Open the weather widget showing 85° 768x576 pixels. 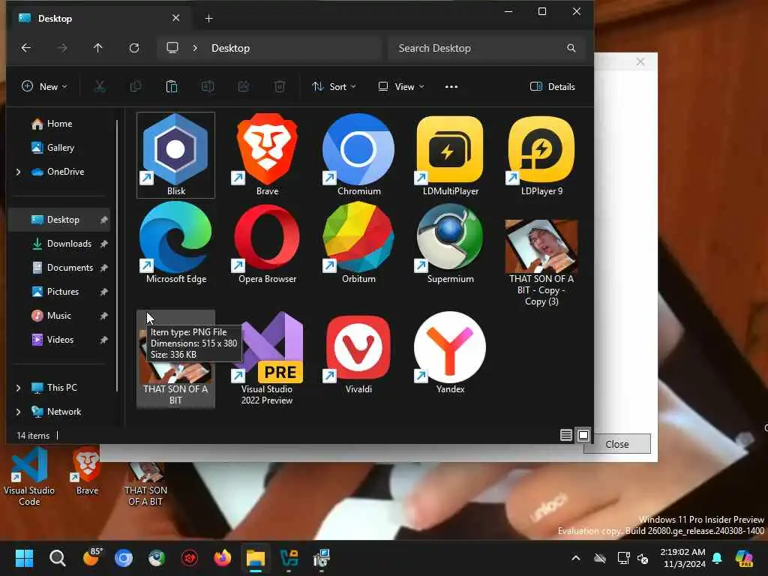(91, 558)
